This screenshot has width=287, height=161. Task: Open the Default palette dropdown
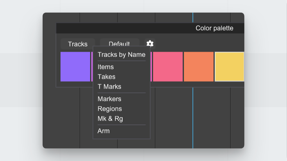pyautogui.click(x=119, y=42)
